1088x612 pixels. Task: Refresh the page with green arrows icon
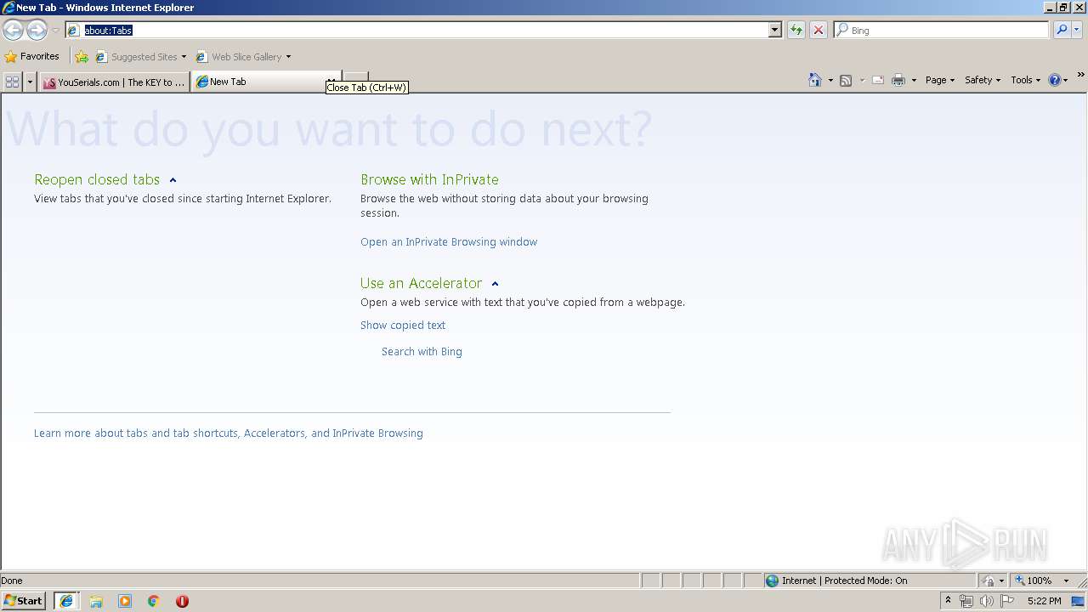796,30
